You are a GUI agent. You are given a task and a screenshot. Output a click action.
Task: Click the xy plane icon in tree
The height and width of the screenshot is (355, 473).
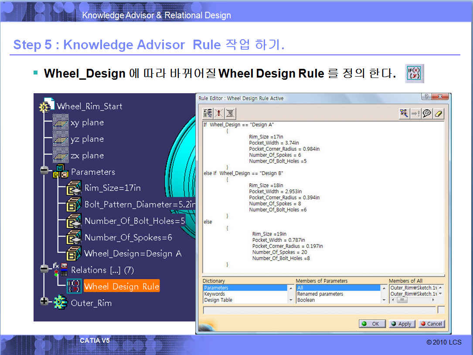[61, 123]
